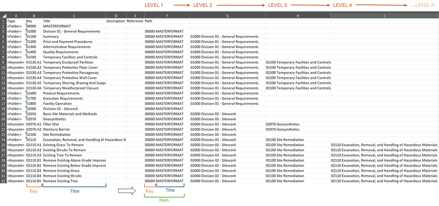Select the key cell '01530.A4'
Viewport: 439px width, 206px height.
[x=34, y=78]
